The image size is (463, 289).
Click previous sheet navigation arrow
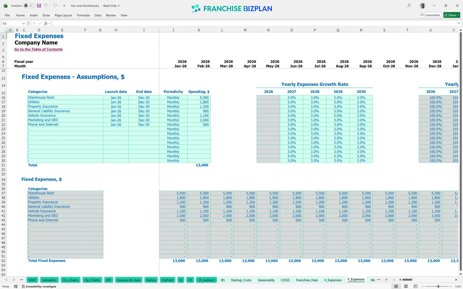pos(6,280)
